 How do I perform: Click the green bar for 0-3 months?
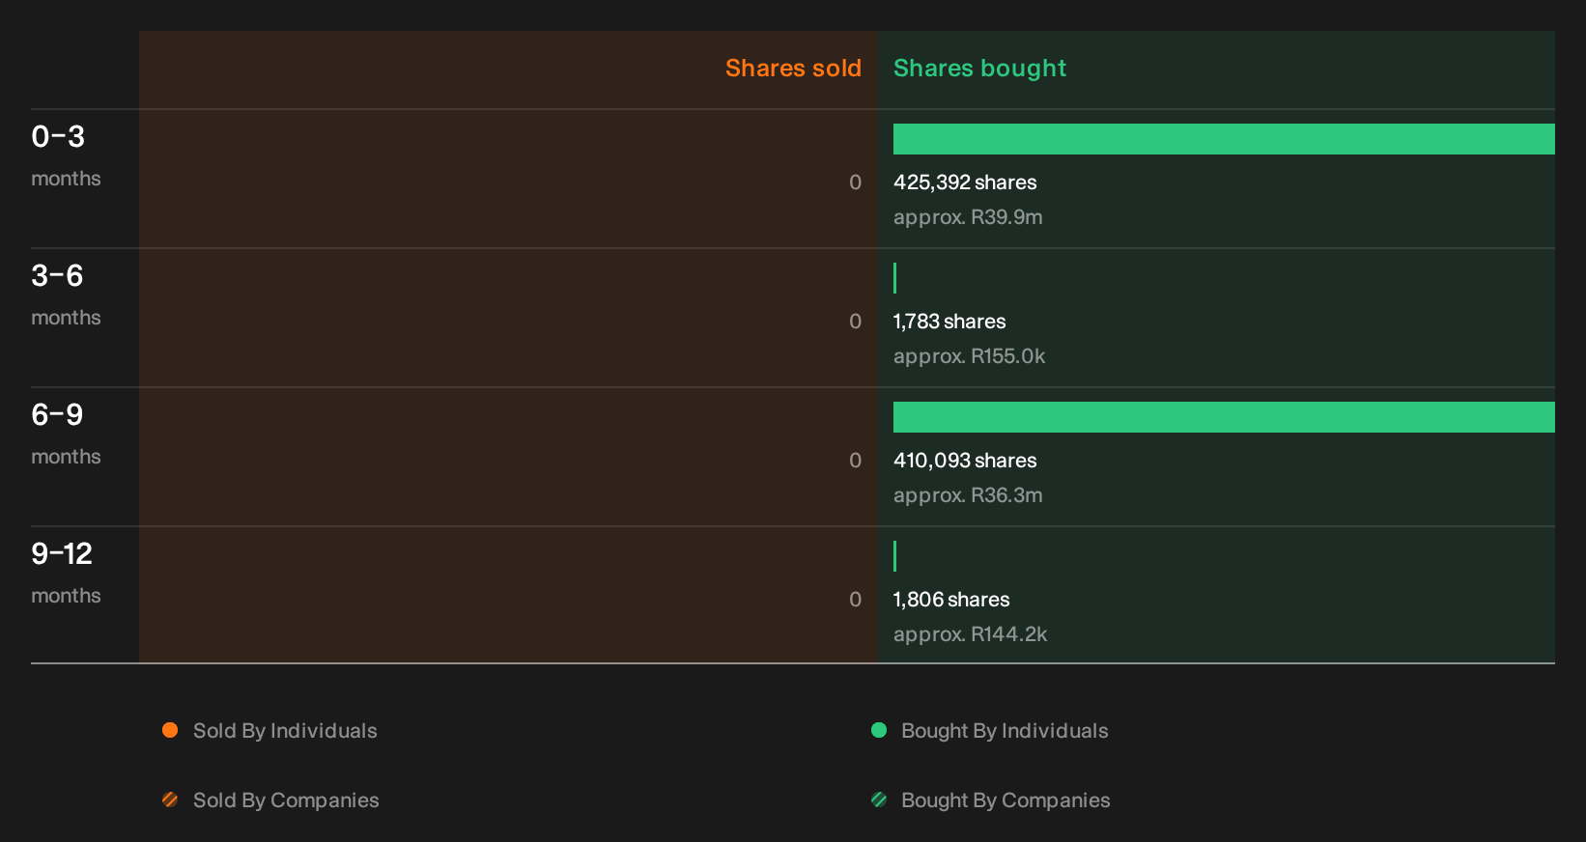click(x=1224, y=139)
